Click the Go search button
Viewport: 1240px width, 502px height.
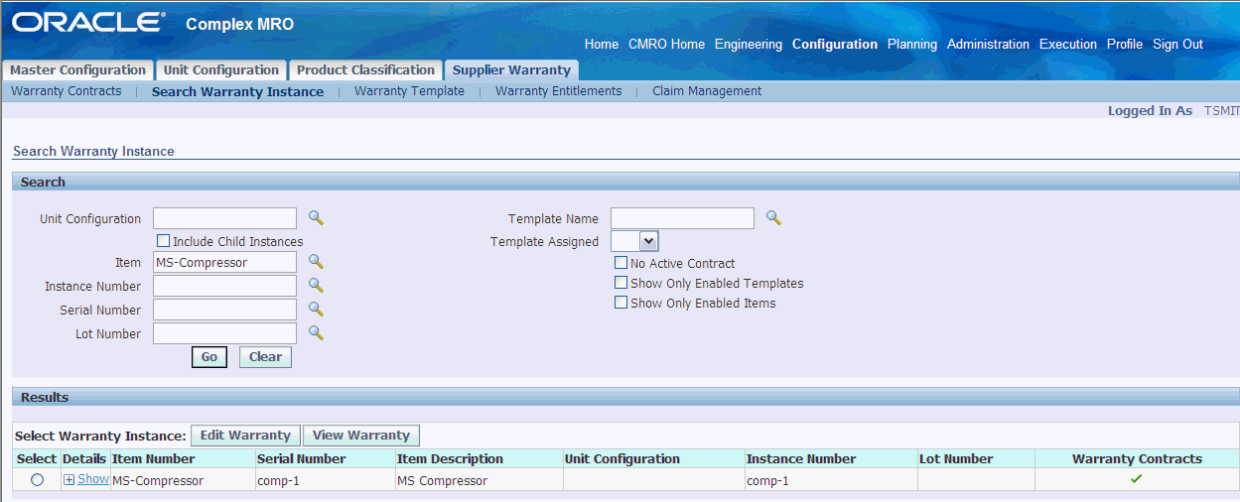click(x=209, y=357)
